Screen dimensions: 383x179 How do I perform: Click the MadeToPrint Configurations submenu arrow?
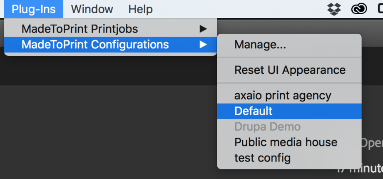203,45
